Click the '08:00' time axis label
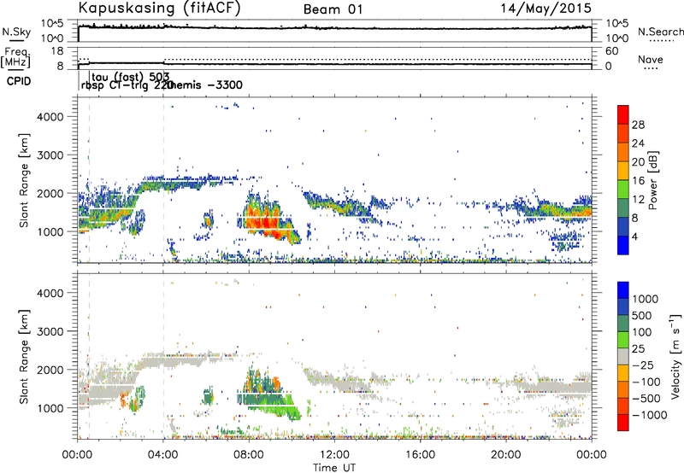 coord(249,455)
